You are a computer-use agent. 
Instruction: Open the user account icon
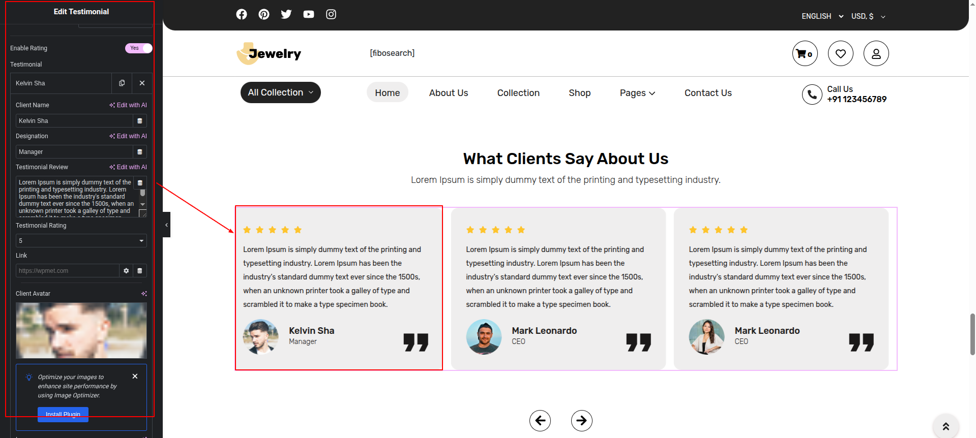(876, 53)
